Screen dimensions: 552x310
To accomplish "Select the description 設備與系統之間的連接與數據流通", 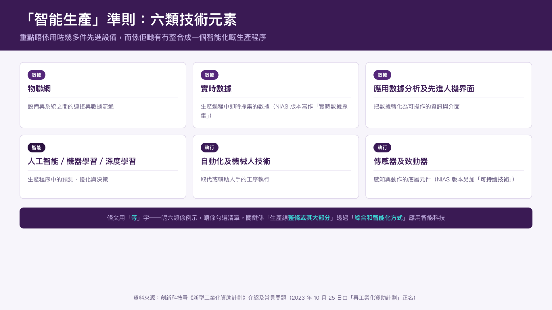I will point(71,106).
